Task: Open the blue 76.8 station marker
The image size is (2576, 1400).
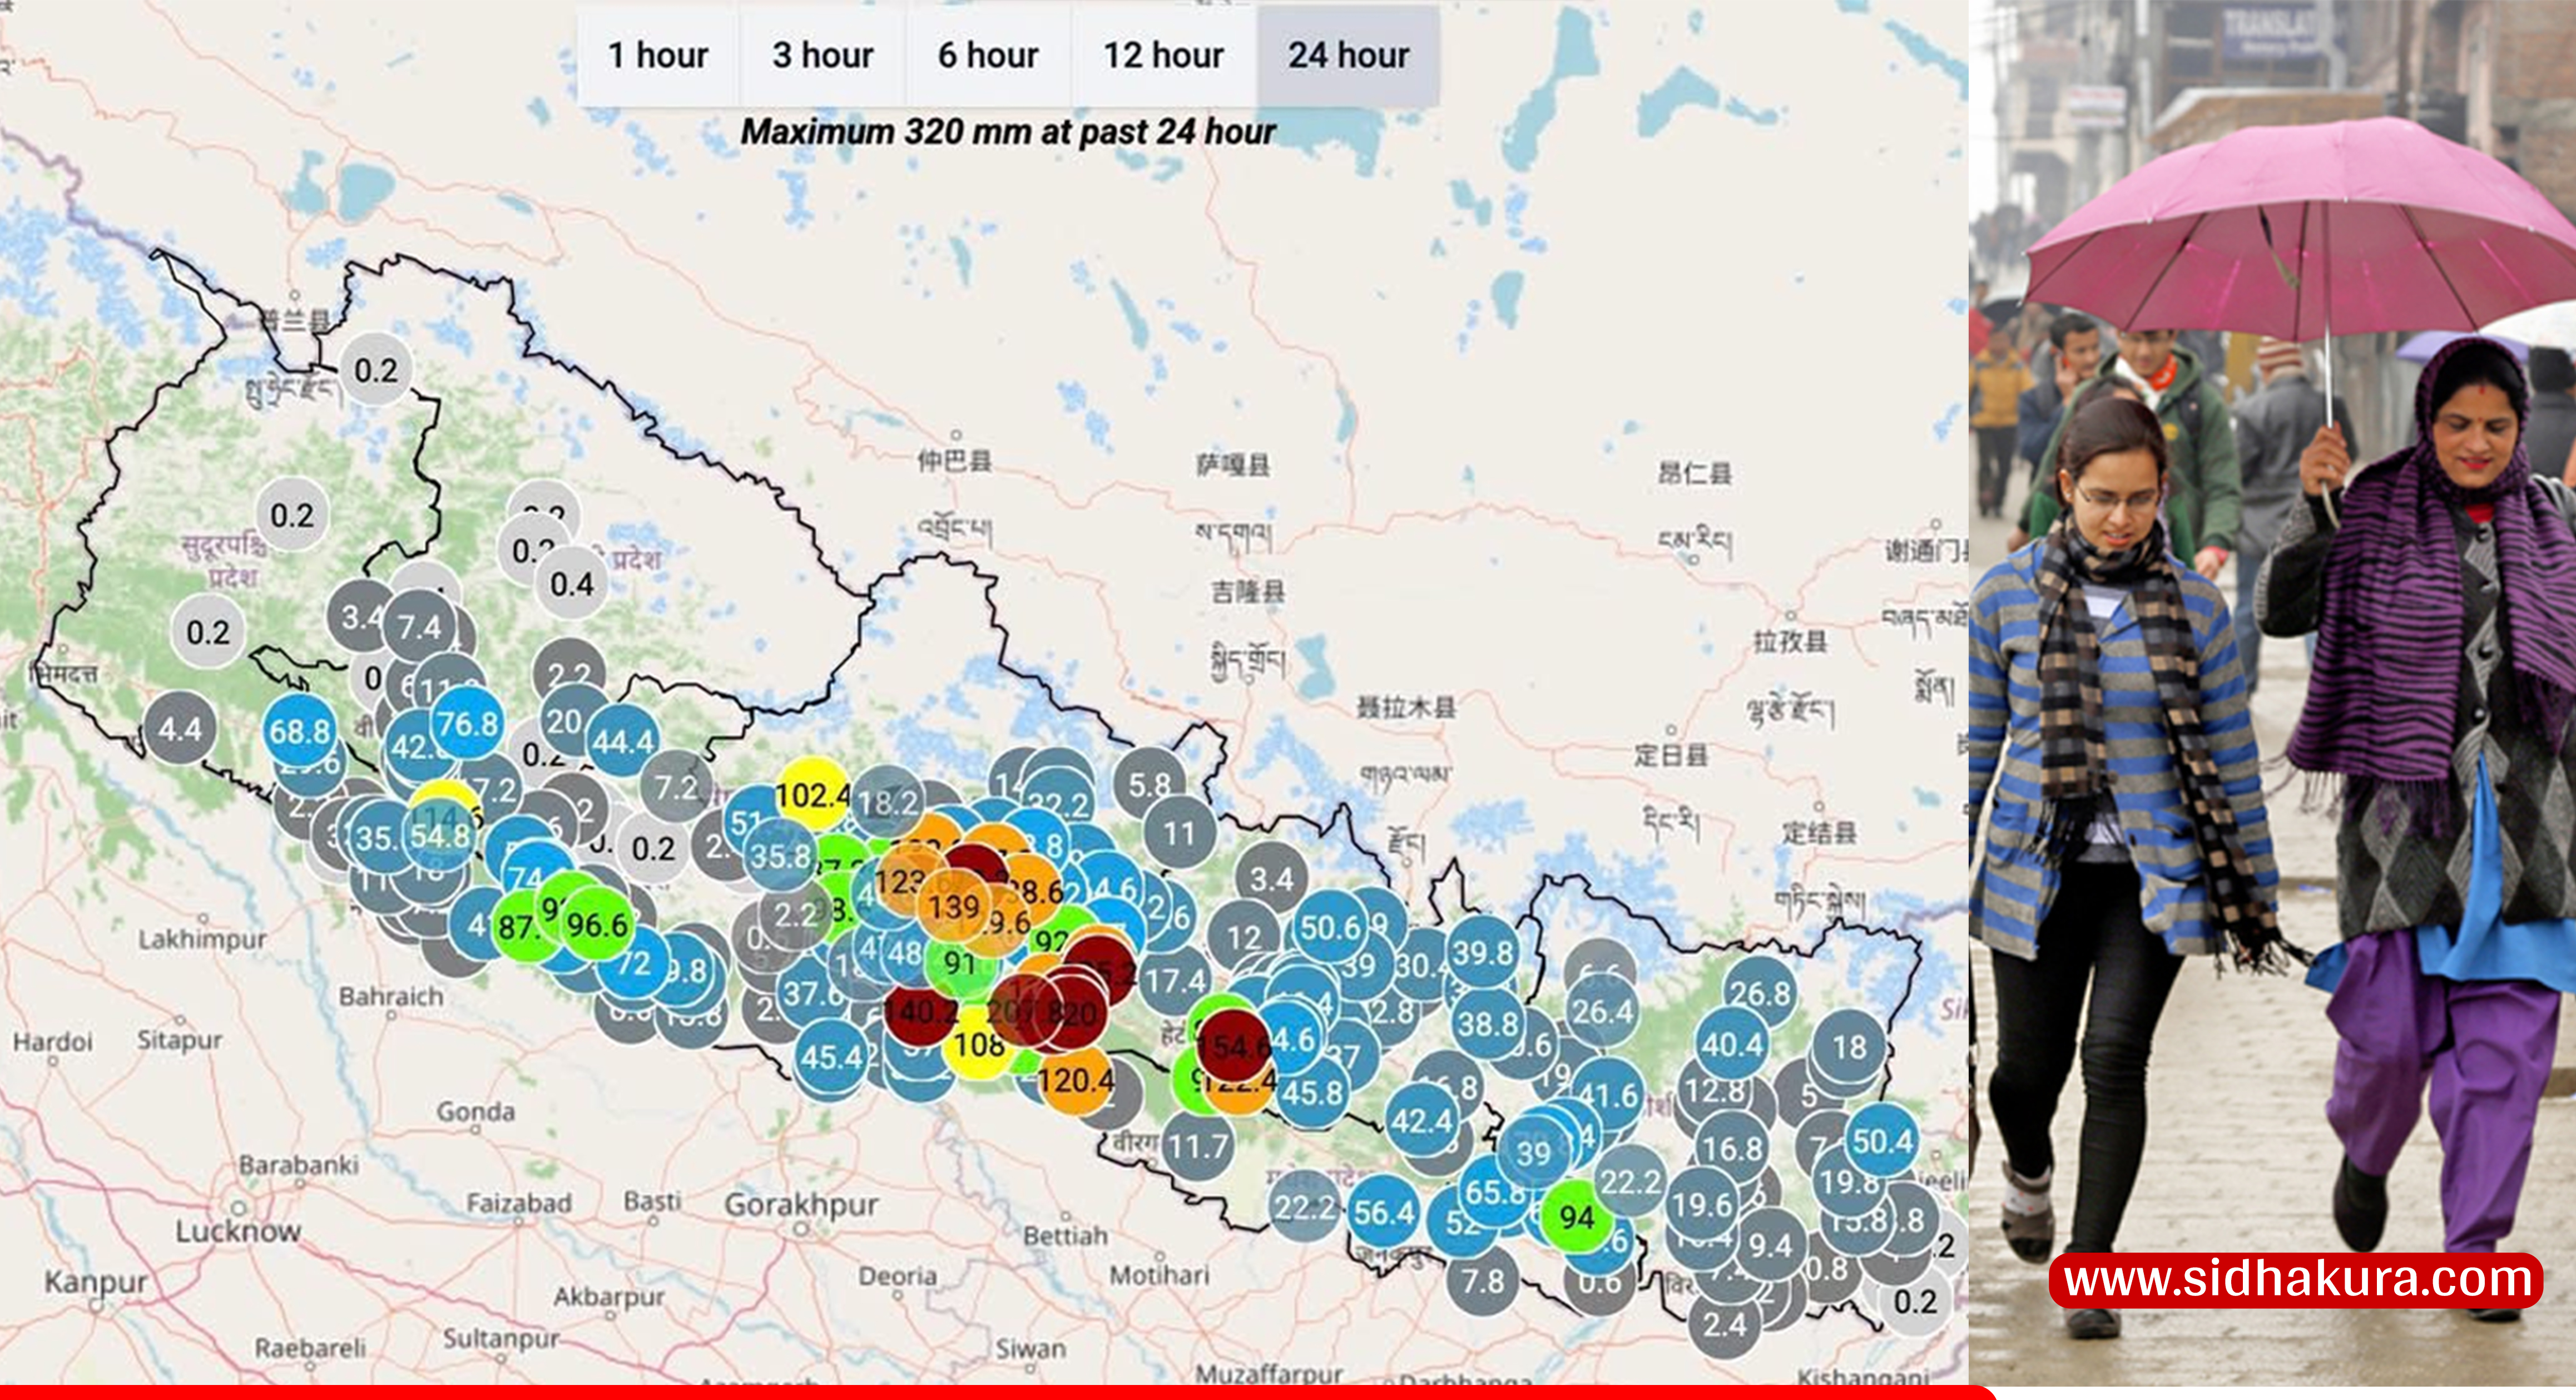Action: 468,724
